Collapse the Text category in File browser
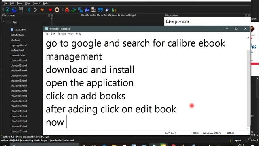The image size is (259, 146). pyautogui.click(x=4, y=22)
